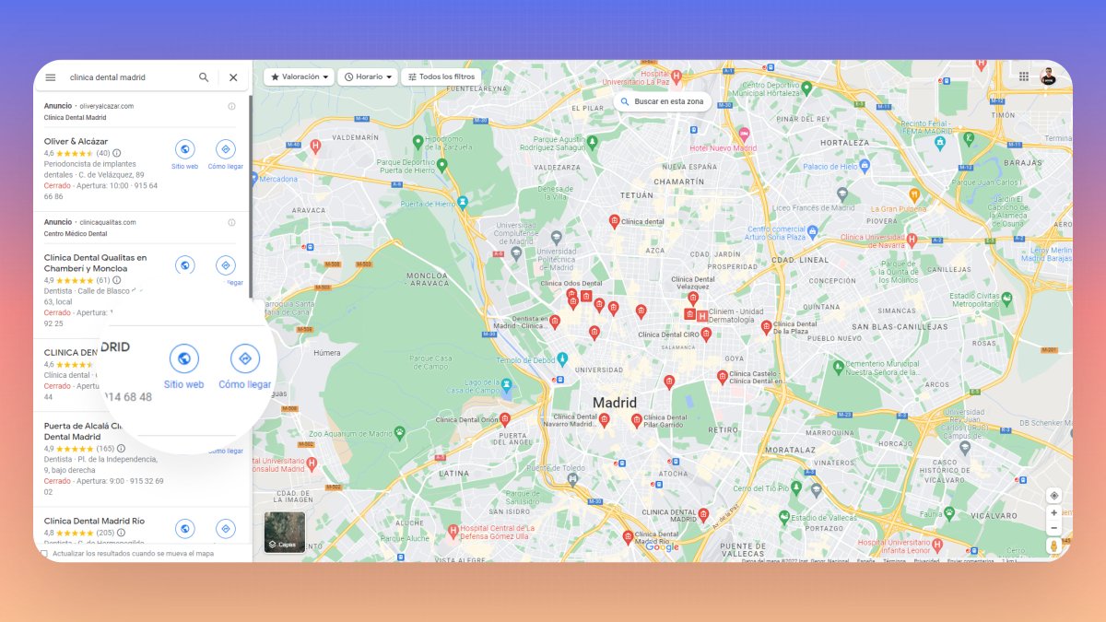This screenshot has height=622, width=1106.
Task: Click the 'Madrid' city label on map
Action: coord(615,403)
